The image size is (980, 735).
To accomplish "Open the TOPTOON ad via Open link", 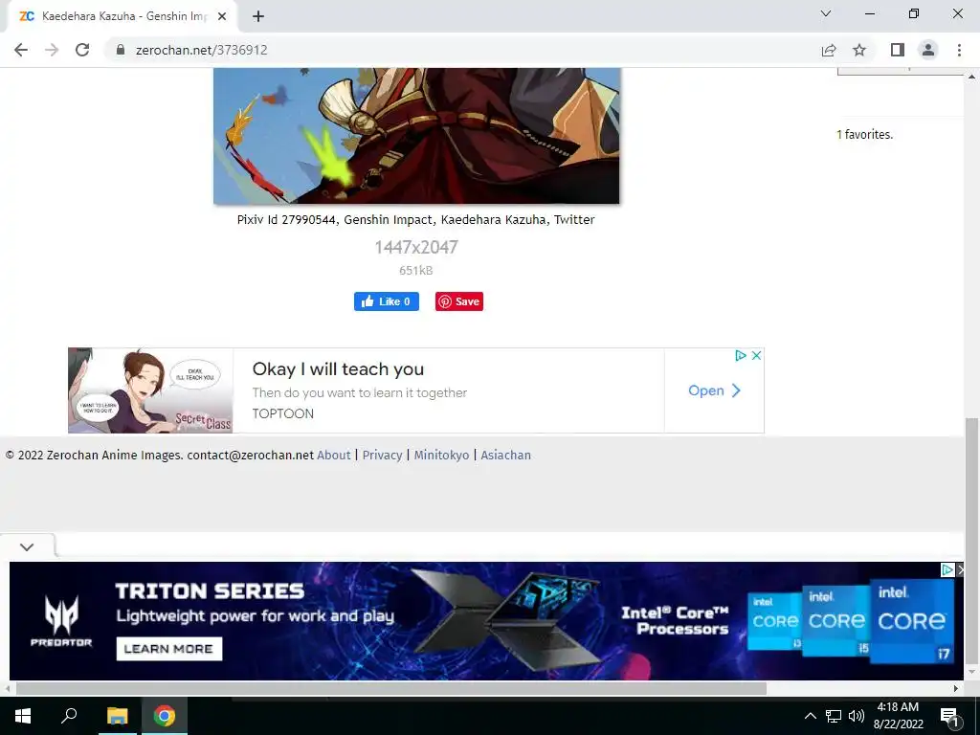I will click(714, 390).
